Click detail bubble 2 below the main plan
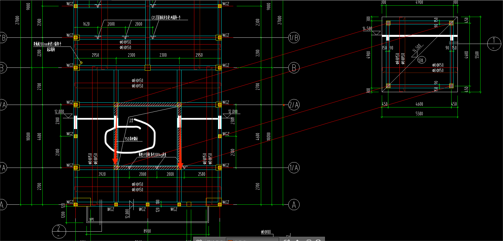 [59, 231]
